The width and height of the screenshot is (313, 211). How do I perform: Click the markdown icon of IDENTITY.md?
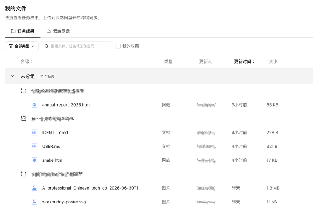coord(34,133)
